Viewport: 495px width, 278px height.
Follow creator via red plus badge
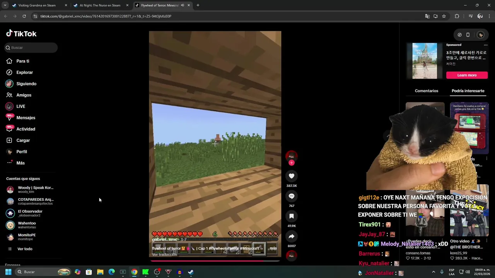[292, 163]
